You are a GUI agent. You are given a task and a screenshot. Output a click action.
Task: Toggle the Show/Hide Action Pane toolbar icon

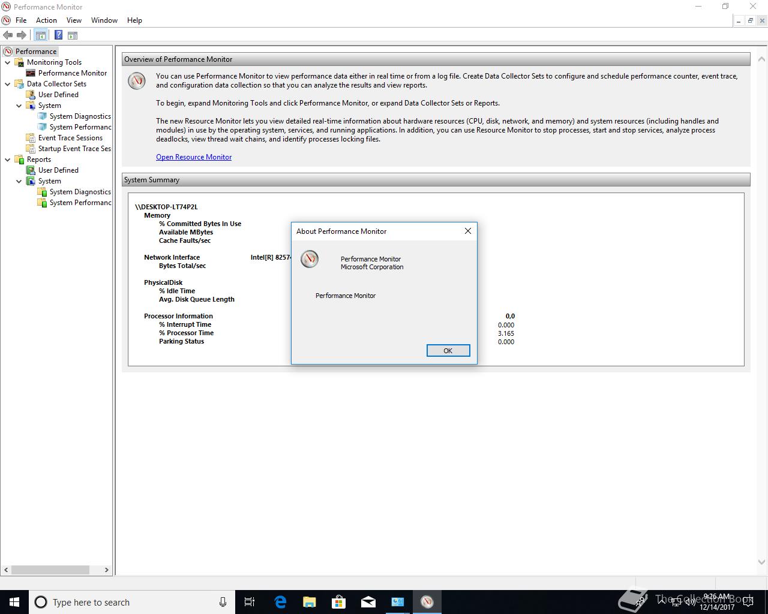coord(72,35)
